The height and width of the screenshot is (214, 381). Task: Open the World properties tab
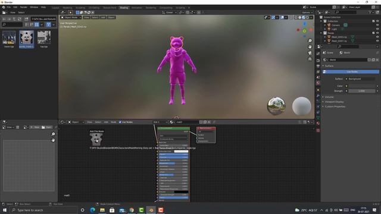pyautogui.click(x=318, y=83)
